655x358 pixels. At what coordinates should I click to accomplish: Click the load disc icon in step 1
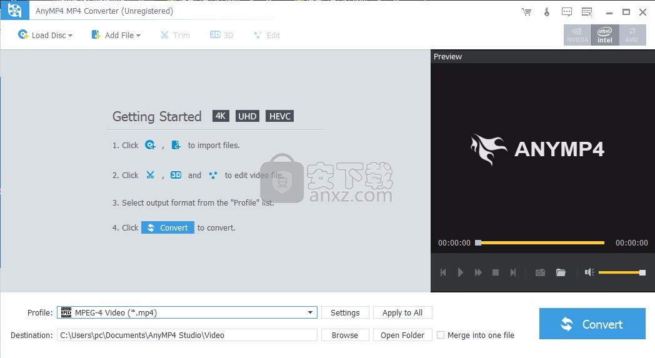click(150, 145)
